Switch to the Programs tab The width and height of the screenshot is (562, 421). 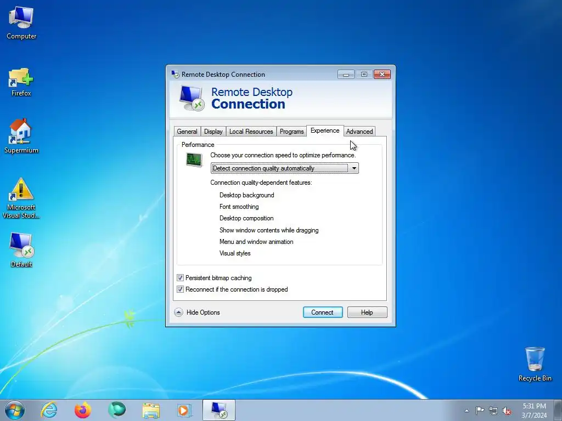[292, 132]
